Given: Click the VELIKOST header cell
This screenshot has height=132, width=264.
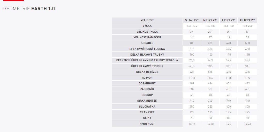Looking at the screenshot, I should pos(147,20).
